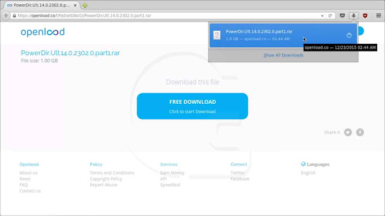This screenshot has height=216, width=385.
Task: Close the PowerDir.Ult tab
Action: coord(75,5)
